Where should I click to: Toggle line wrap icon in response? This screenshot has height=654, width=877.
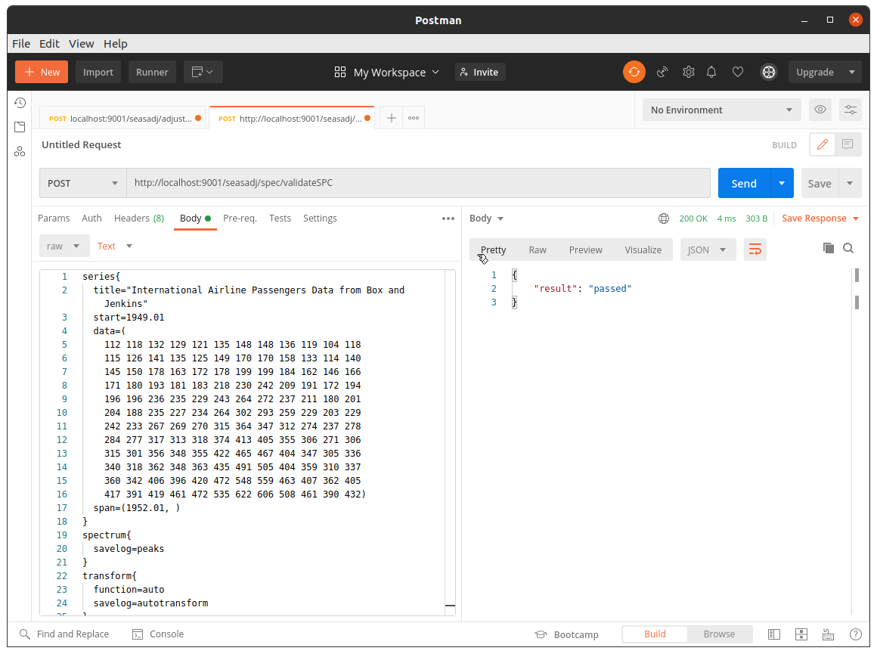tap(755, 250)
